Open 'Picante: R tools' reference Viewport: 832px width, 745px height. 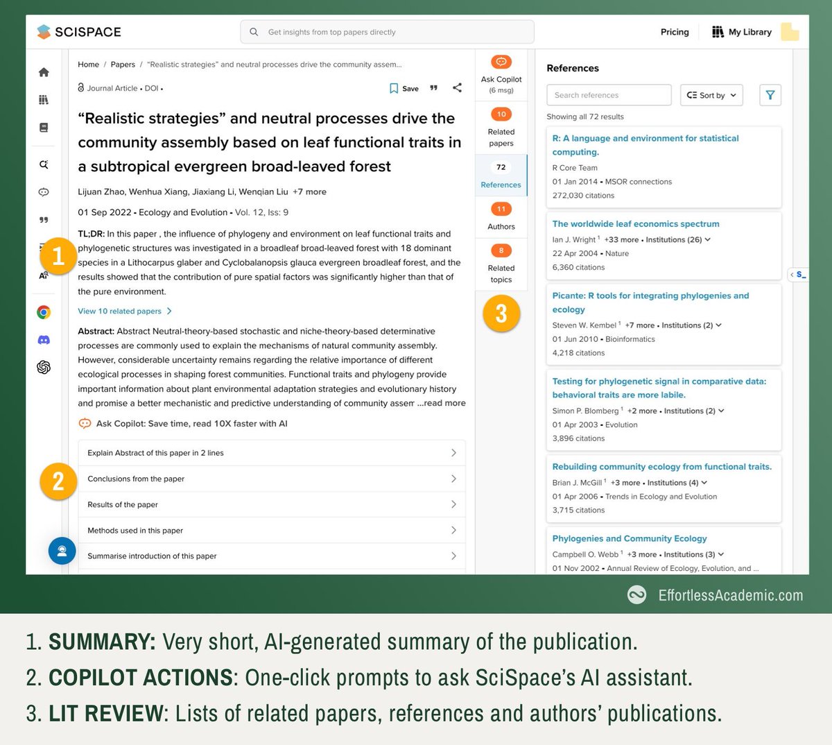coord(650,302)
